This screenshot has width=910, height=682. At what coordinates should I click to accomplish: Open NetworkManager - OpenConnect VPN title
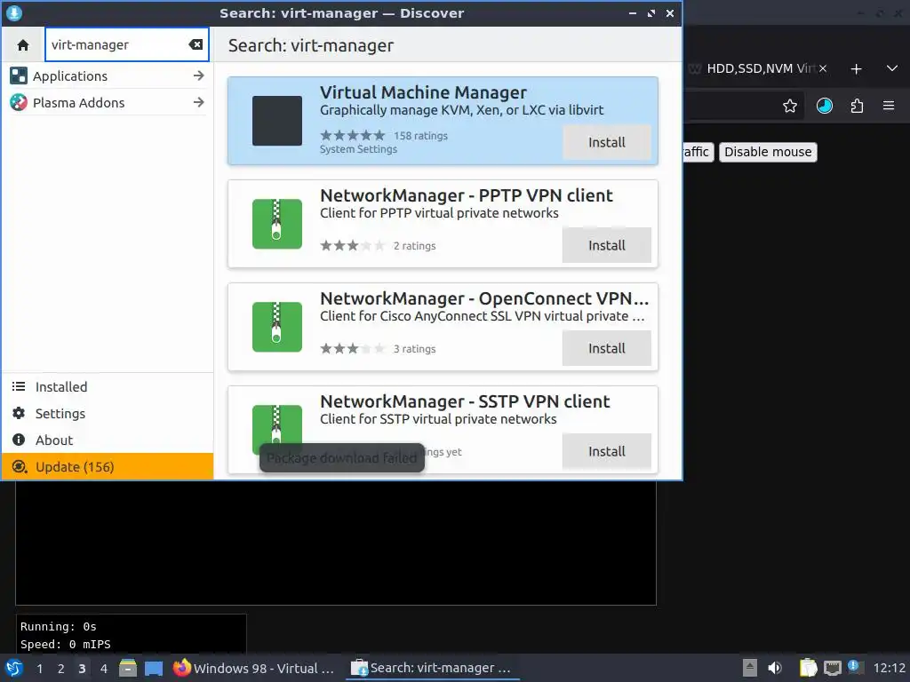[484, 298]
